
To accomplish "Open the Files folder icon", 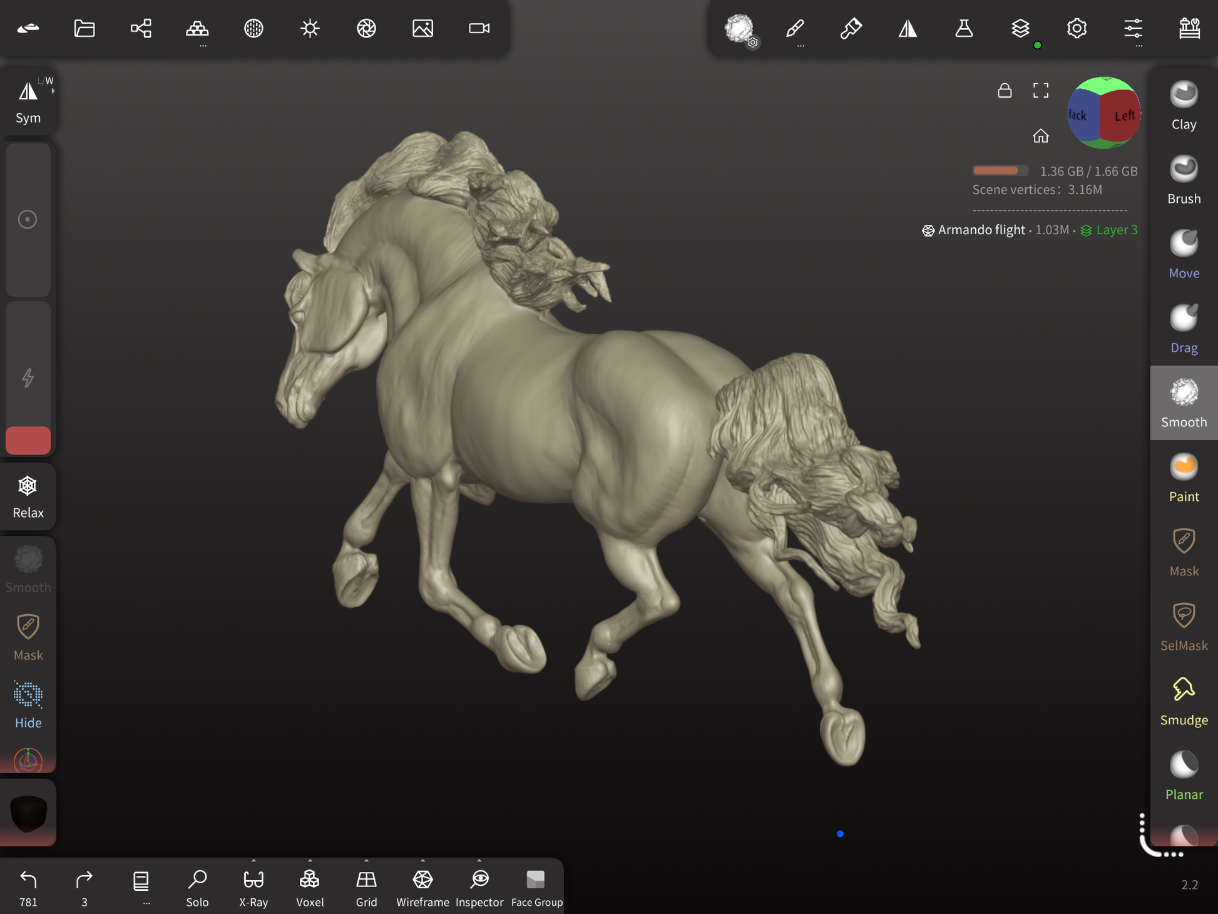I will click(x=84, y=29).
